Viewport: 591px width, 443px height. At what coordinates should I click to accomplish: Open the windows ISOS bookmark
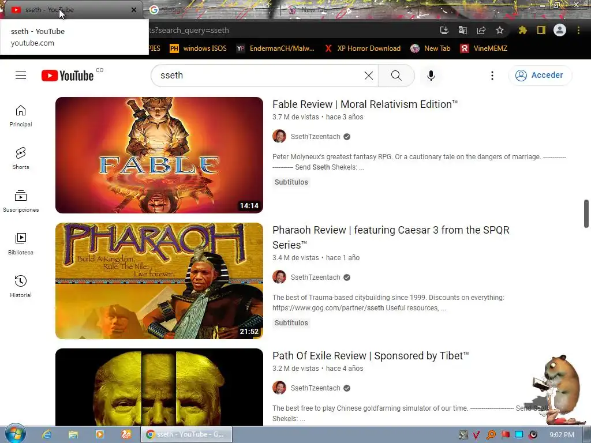tap(199, 48)
